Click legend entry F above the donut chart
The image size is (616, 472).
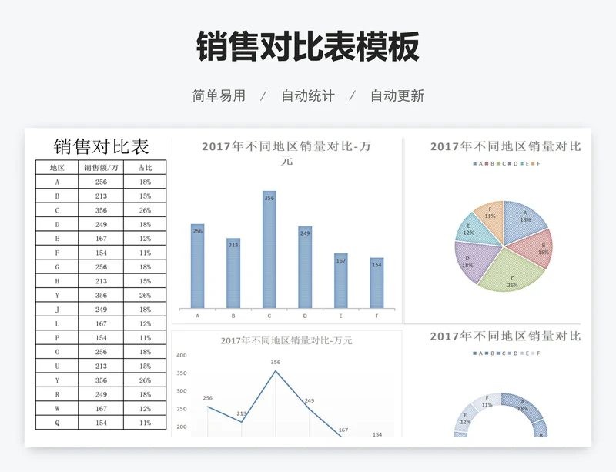(536, 353)
